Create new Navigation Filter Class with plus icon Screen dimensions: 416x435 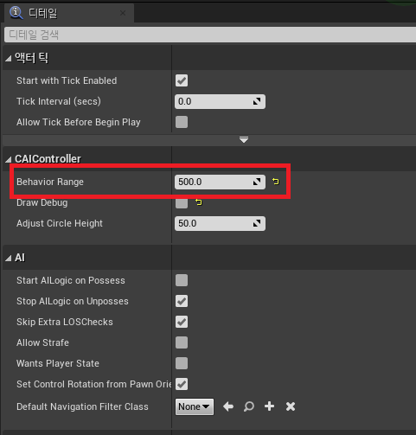269,406
